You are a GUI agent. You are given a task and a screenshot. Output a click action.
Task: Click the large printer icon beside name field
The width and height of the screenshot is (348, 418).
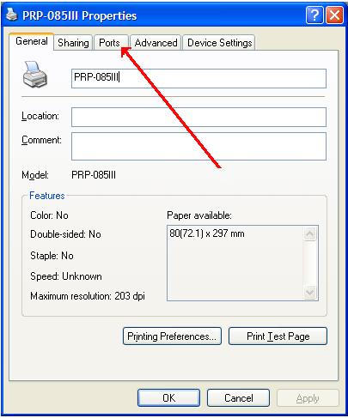[35, 74]
